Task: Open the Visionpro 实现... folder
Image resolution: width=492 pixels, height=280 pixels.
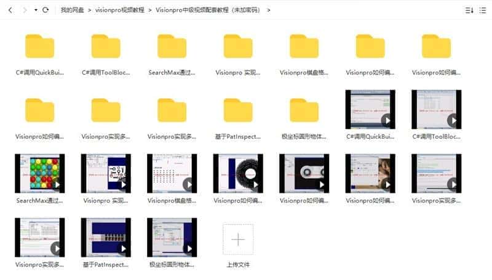Action: click(x=238, y=46)
